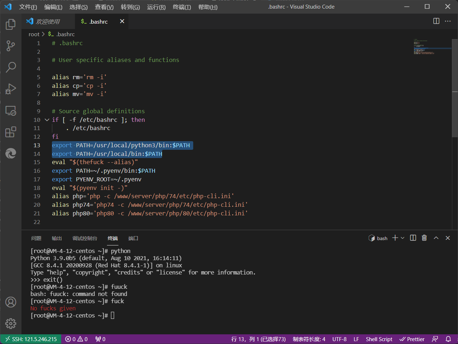This screenshot has height=344, width=458.
Task: Open the 编辑(E) menu
Action: click(53, 7)
